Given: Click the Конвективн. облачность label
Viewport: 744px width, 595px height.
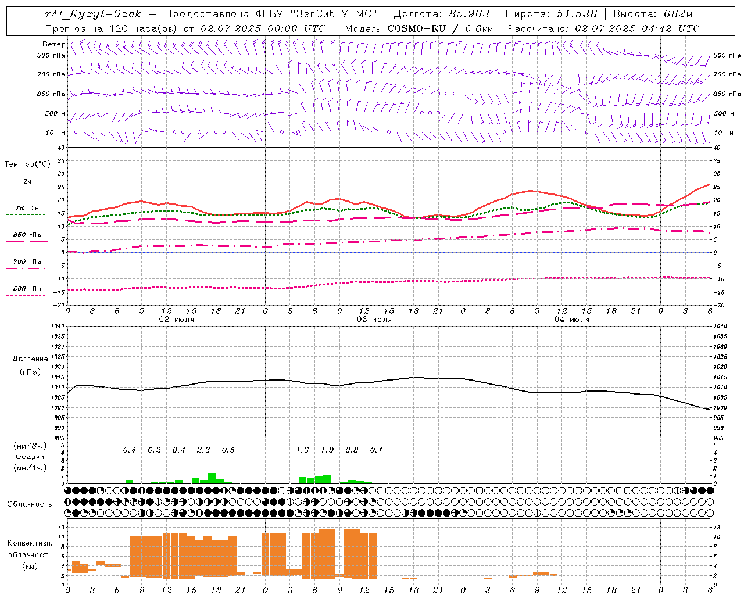Looking at the screenshot, I should click(x=30, y=549).
